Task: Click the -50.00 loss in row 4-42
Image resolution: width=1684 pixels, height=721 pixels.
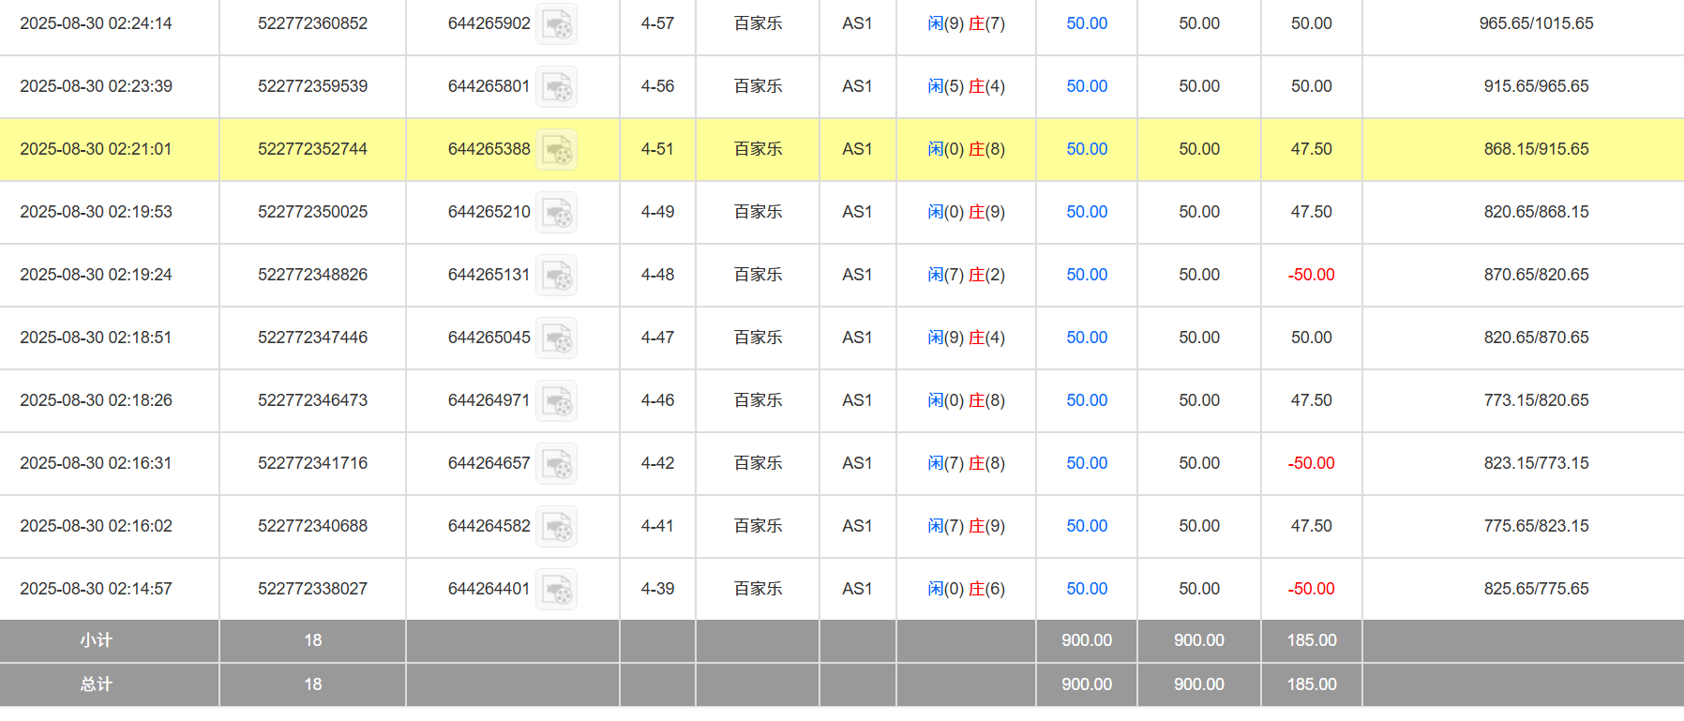Action: pyautogui.click(x=1311, y=463)
